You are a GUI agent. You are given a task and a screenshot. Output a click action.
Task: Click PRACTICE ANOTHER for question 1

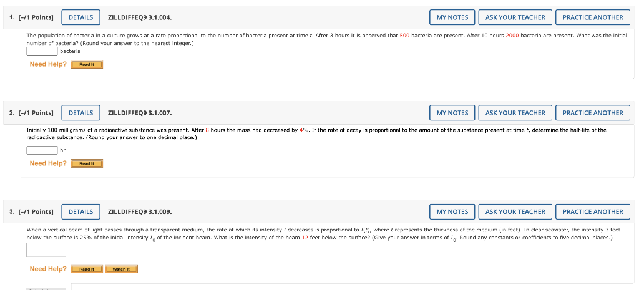tap(593, 17)
